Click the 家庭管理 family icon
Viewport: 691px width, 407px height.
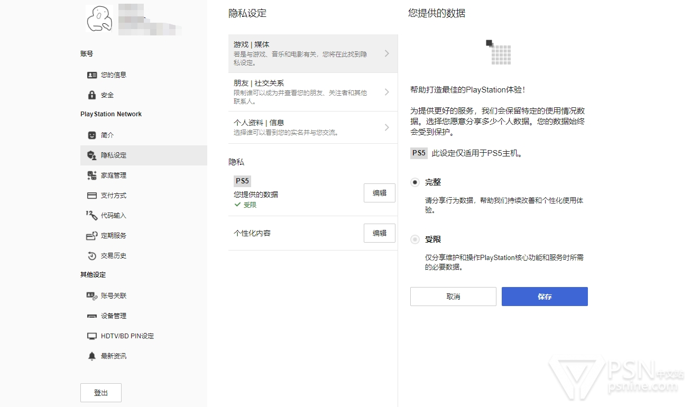(x=92, y=175)
